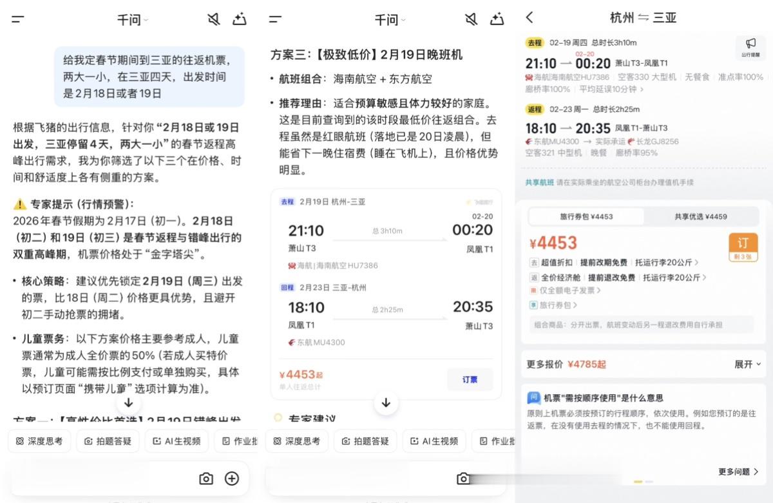
Task: Tap scroll-down arrow above 方案一 heading
Action: [x=129, y=403]
